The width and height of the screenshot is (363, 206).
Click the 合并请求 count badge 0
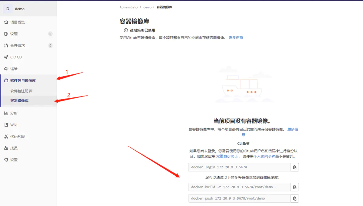point(50,46)
